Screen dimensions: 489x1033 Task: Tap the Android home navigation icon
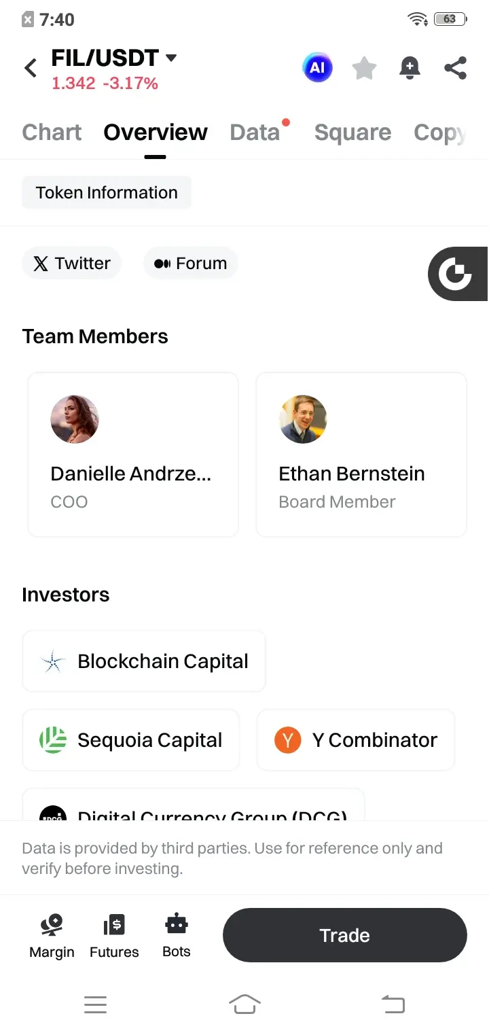(x=244, y=1004)
